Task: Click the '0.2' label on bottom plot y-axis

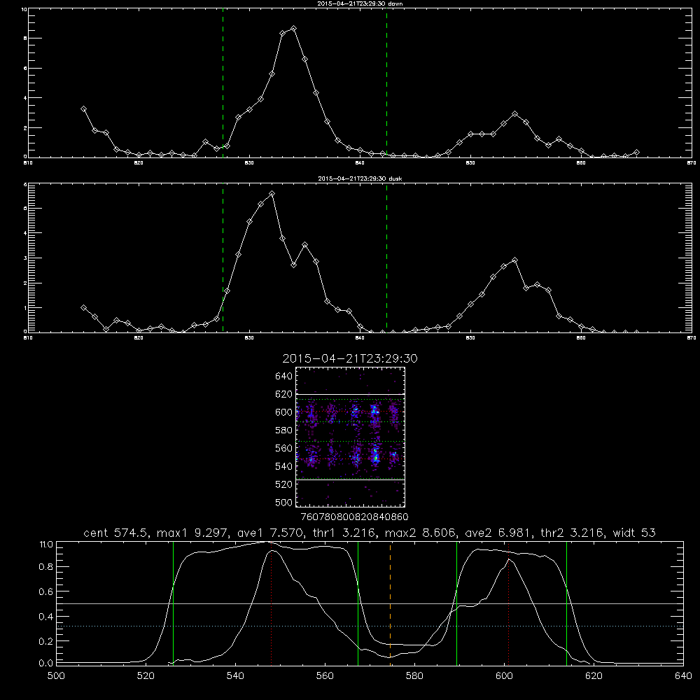Action: 46,641
